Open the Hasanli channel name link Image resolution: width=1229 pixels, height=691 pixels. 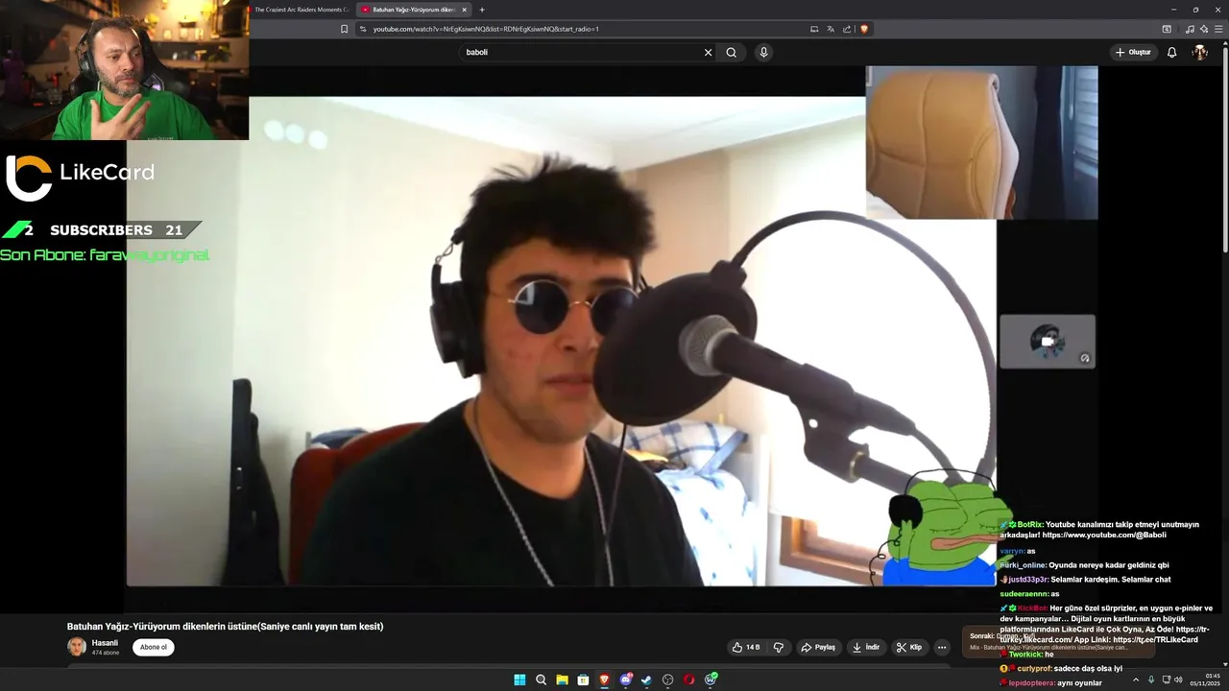point(105,643)
